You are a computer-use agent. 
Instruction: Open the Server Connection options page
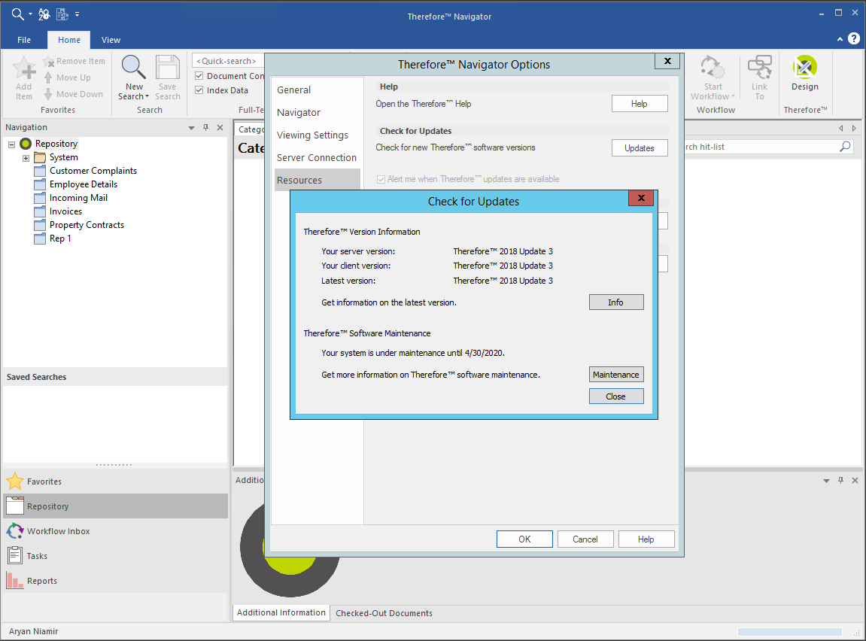[317, 158]
